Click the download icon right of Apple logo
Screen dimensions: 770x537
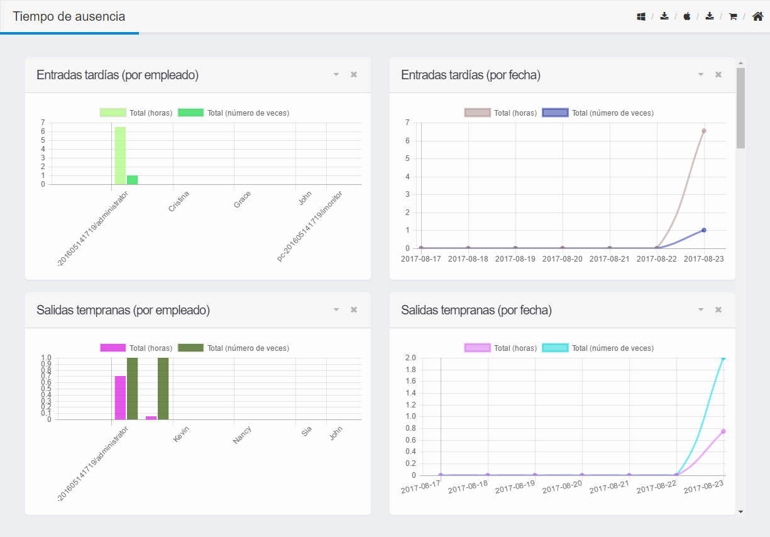[710, 16]
